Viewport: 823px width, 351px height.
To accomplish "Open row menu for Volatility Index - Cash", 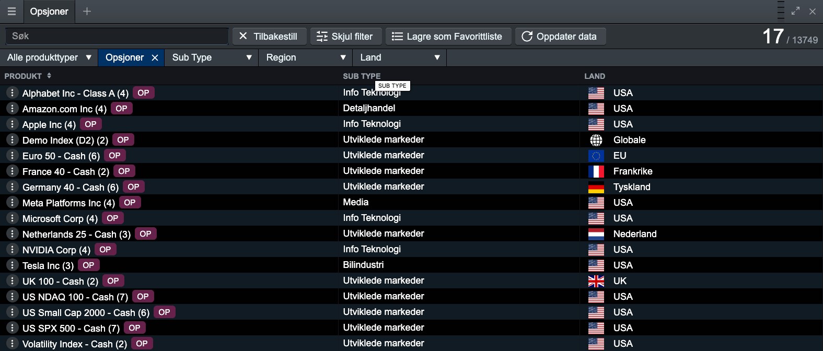I will [x=12, y=344].
